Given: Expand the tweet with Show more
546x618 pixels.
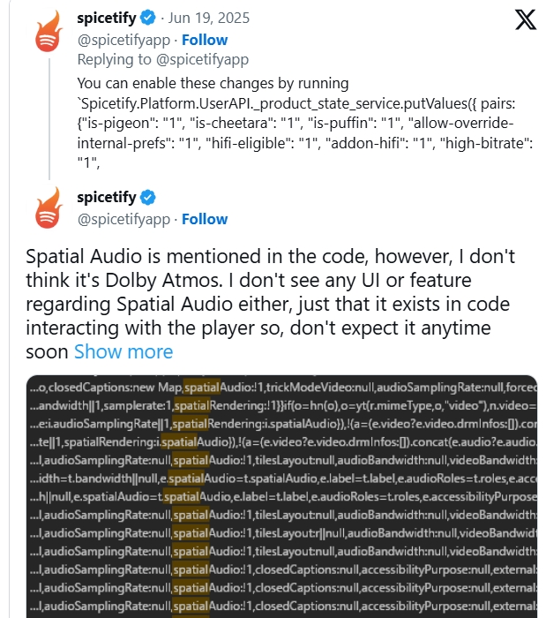Looking at the screenshot, I should 123,351.
